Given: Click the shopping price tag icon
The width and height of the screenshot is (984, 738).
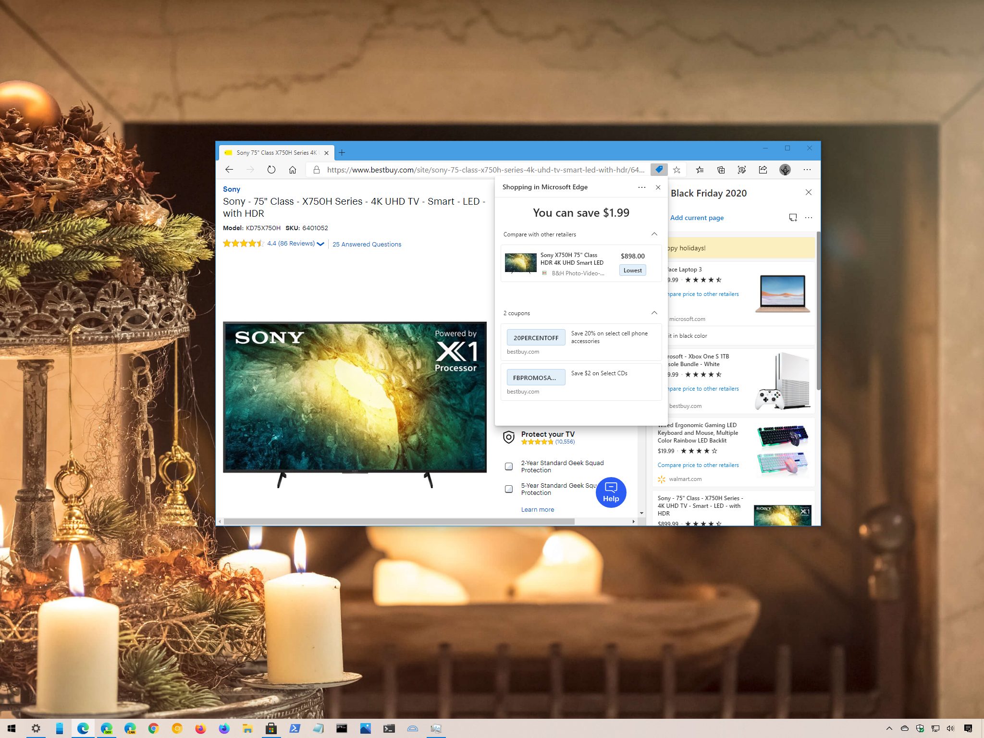Looking at the screenshot, I should tap(659, 170).
